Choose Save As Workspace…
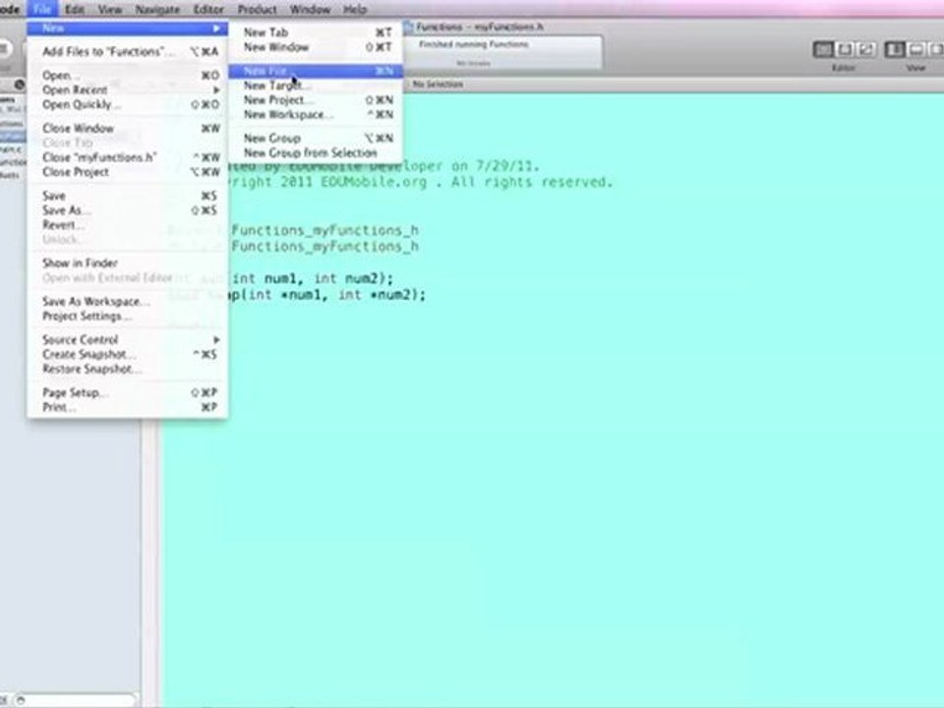Screen dimensions: 944x708 tap(128, 301)
